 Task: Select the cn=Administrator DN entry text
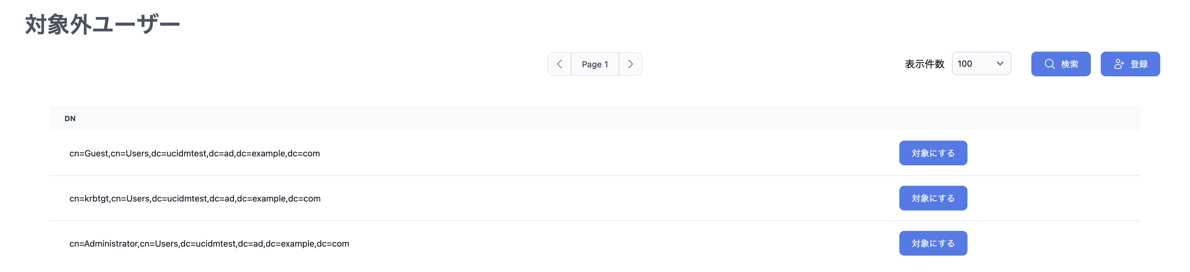pyautogui.click(x=209, y=244)
